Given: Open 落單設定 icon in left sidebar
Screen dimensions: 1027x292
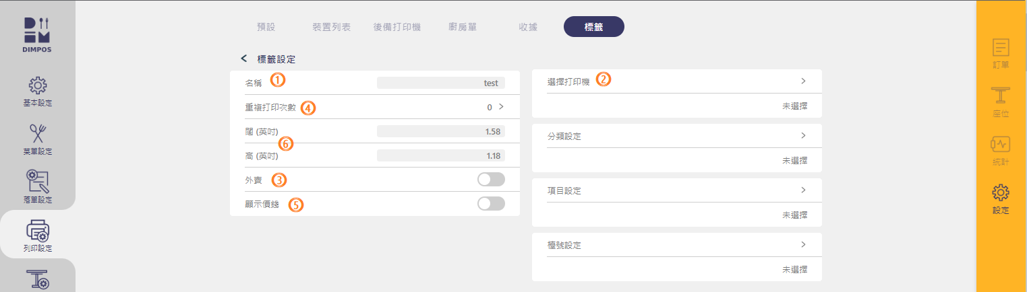Looking at the screenshot, I should (38, 182).
